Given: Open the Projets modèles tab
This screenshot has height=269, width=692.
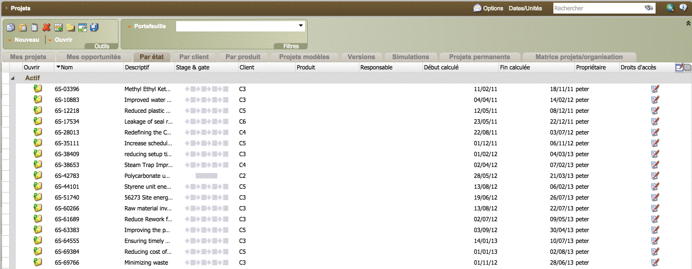Looking at the screenshot, I should tap(304, 57).
